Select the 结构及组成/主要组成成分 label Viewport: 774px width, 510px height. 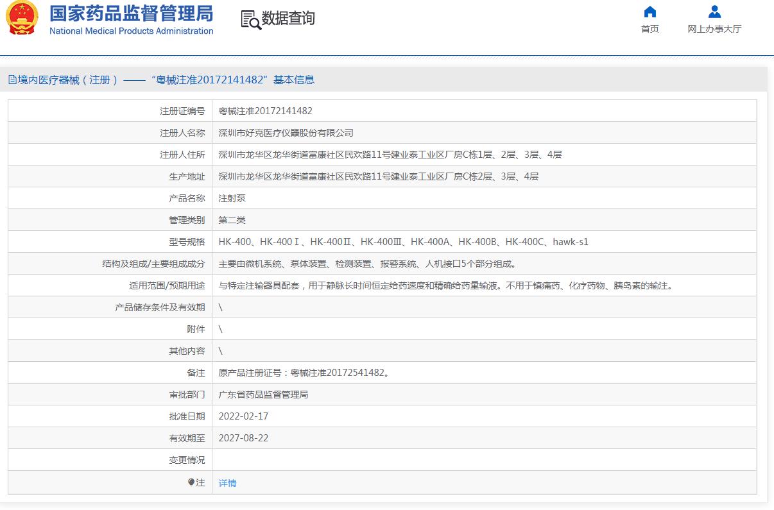[x=153, y=264]
